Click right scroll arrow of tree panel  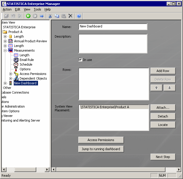tap(47, 169)
